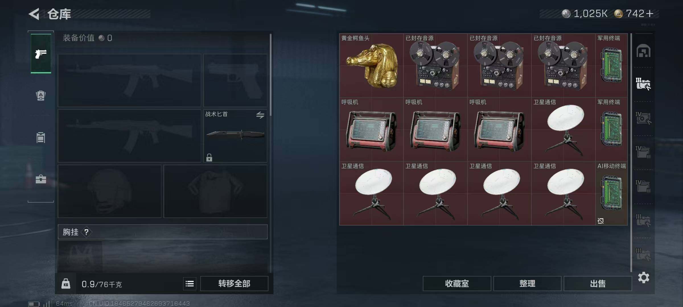This screenshot has width=683, height=307.
Task: Open the 收藏室 collection room
Action: click(x=457, y=283)
